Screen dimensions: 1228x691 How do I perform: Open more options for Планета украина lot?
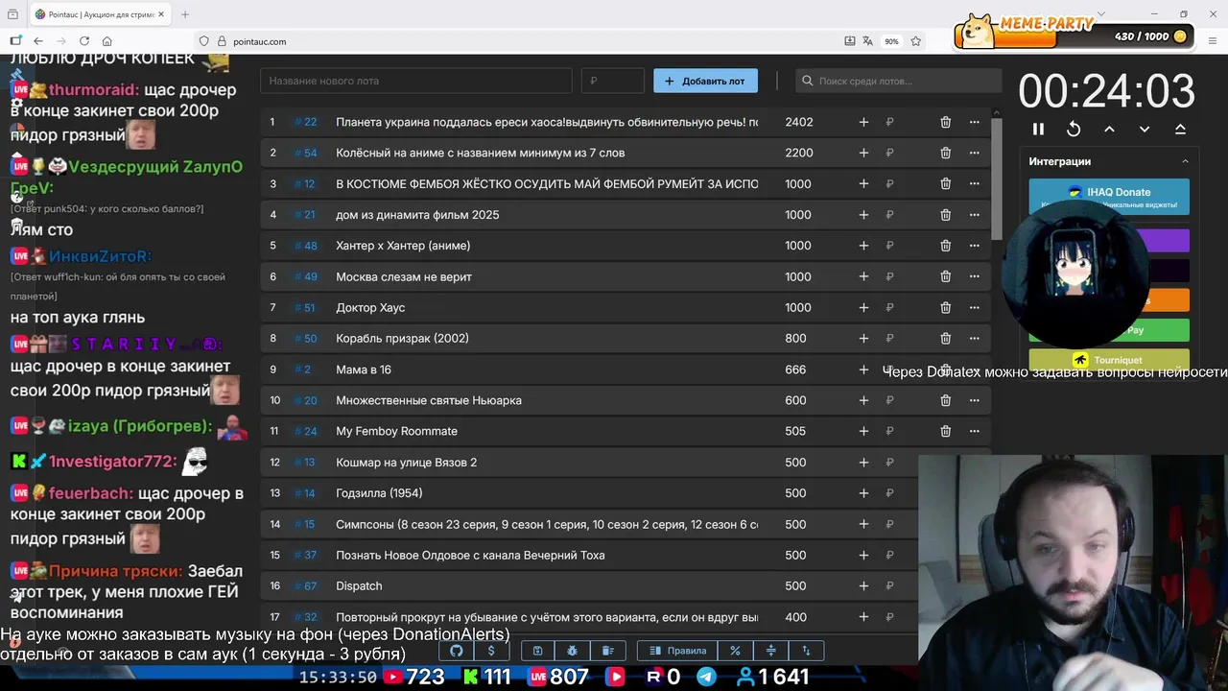pyautogui.click(x=974, y=122)
